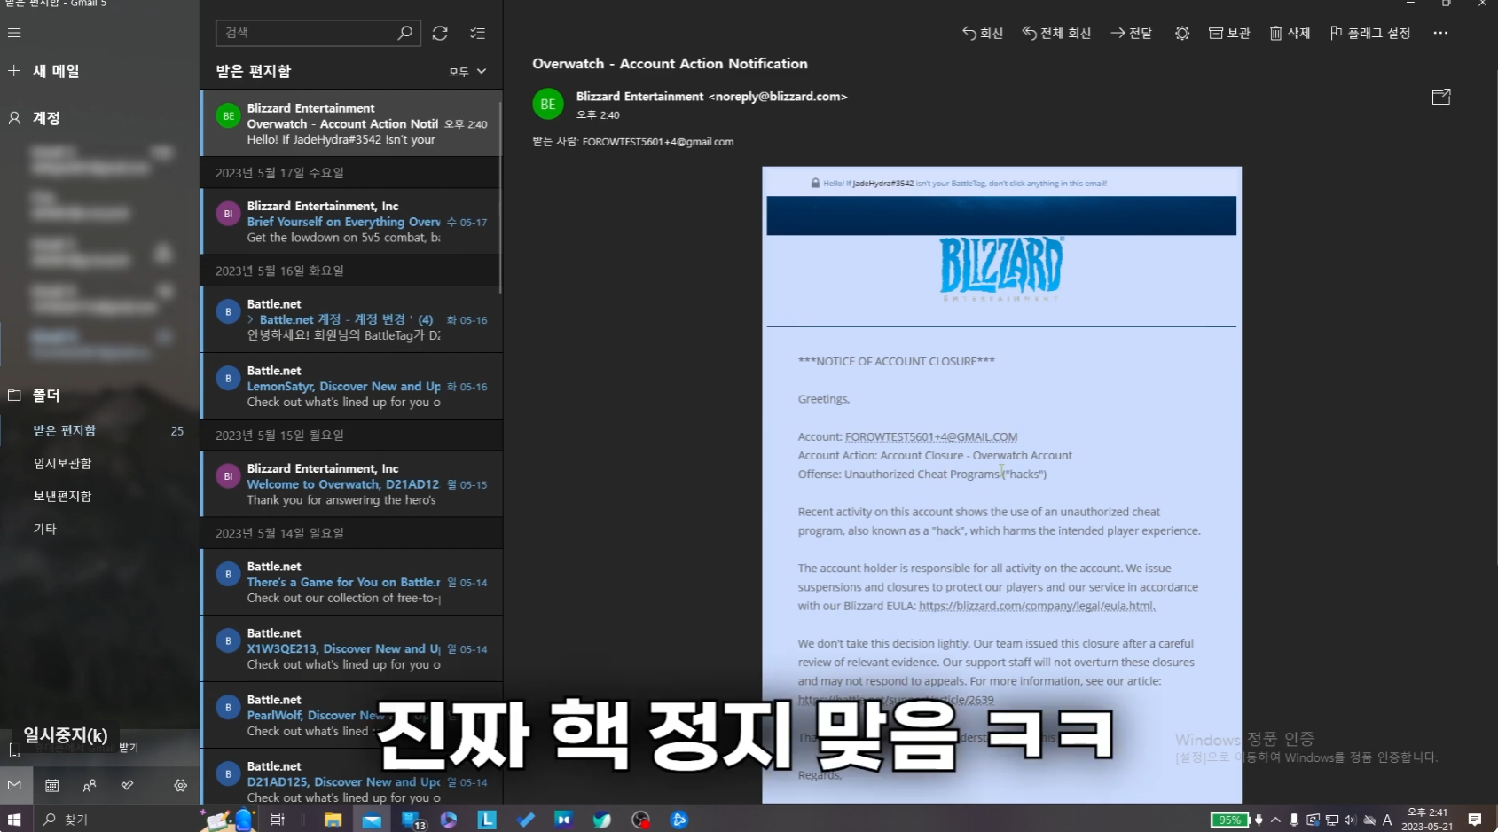Open the volume speaker tray icon

point(1350,820)
